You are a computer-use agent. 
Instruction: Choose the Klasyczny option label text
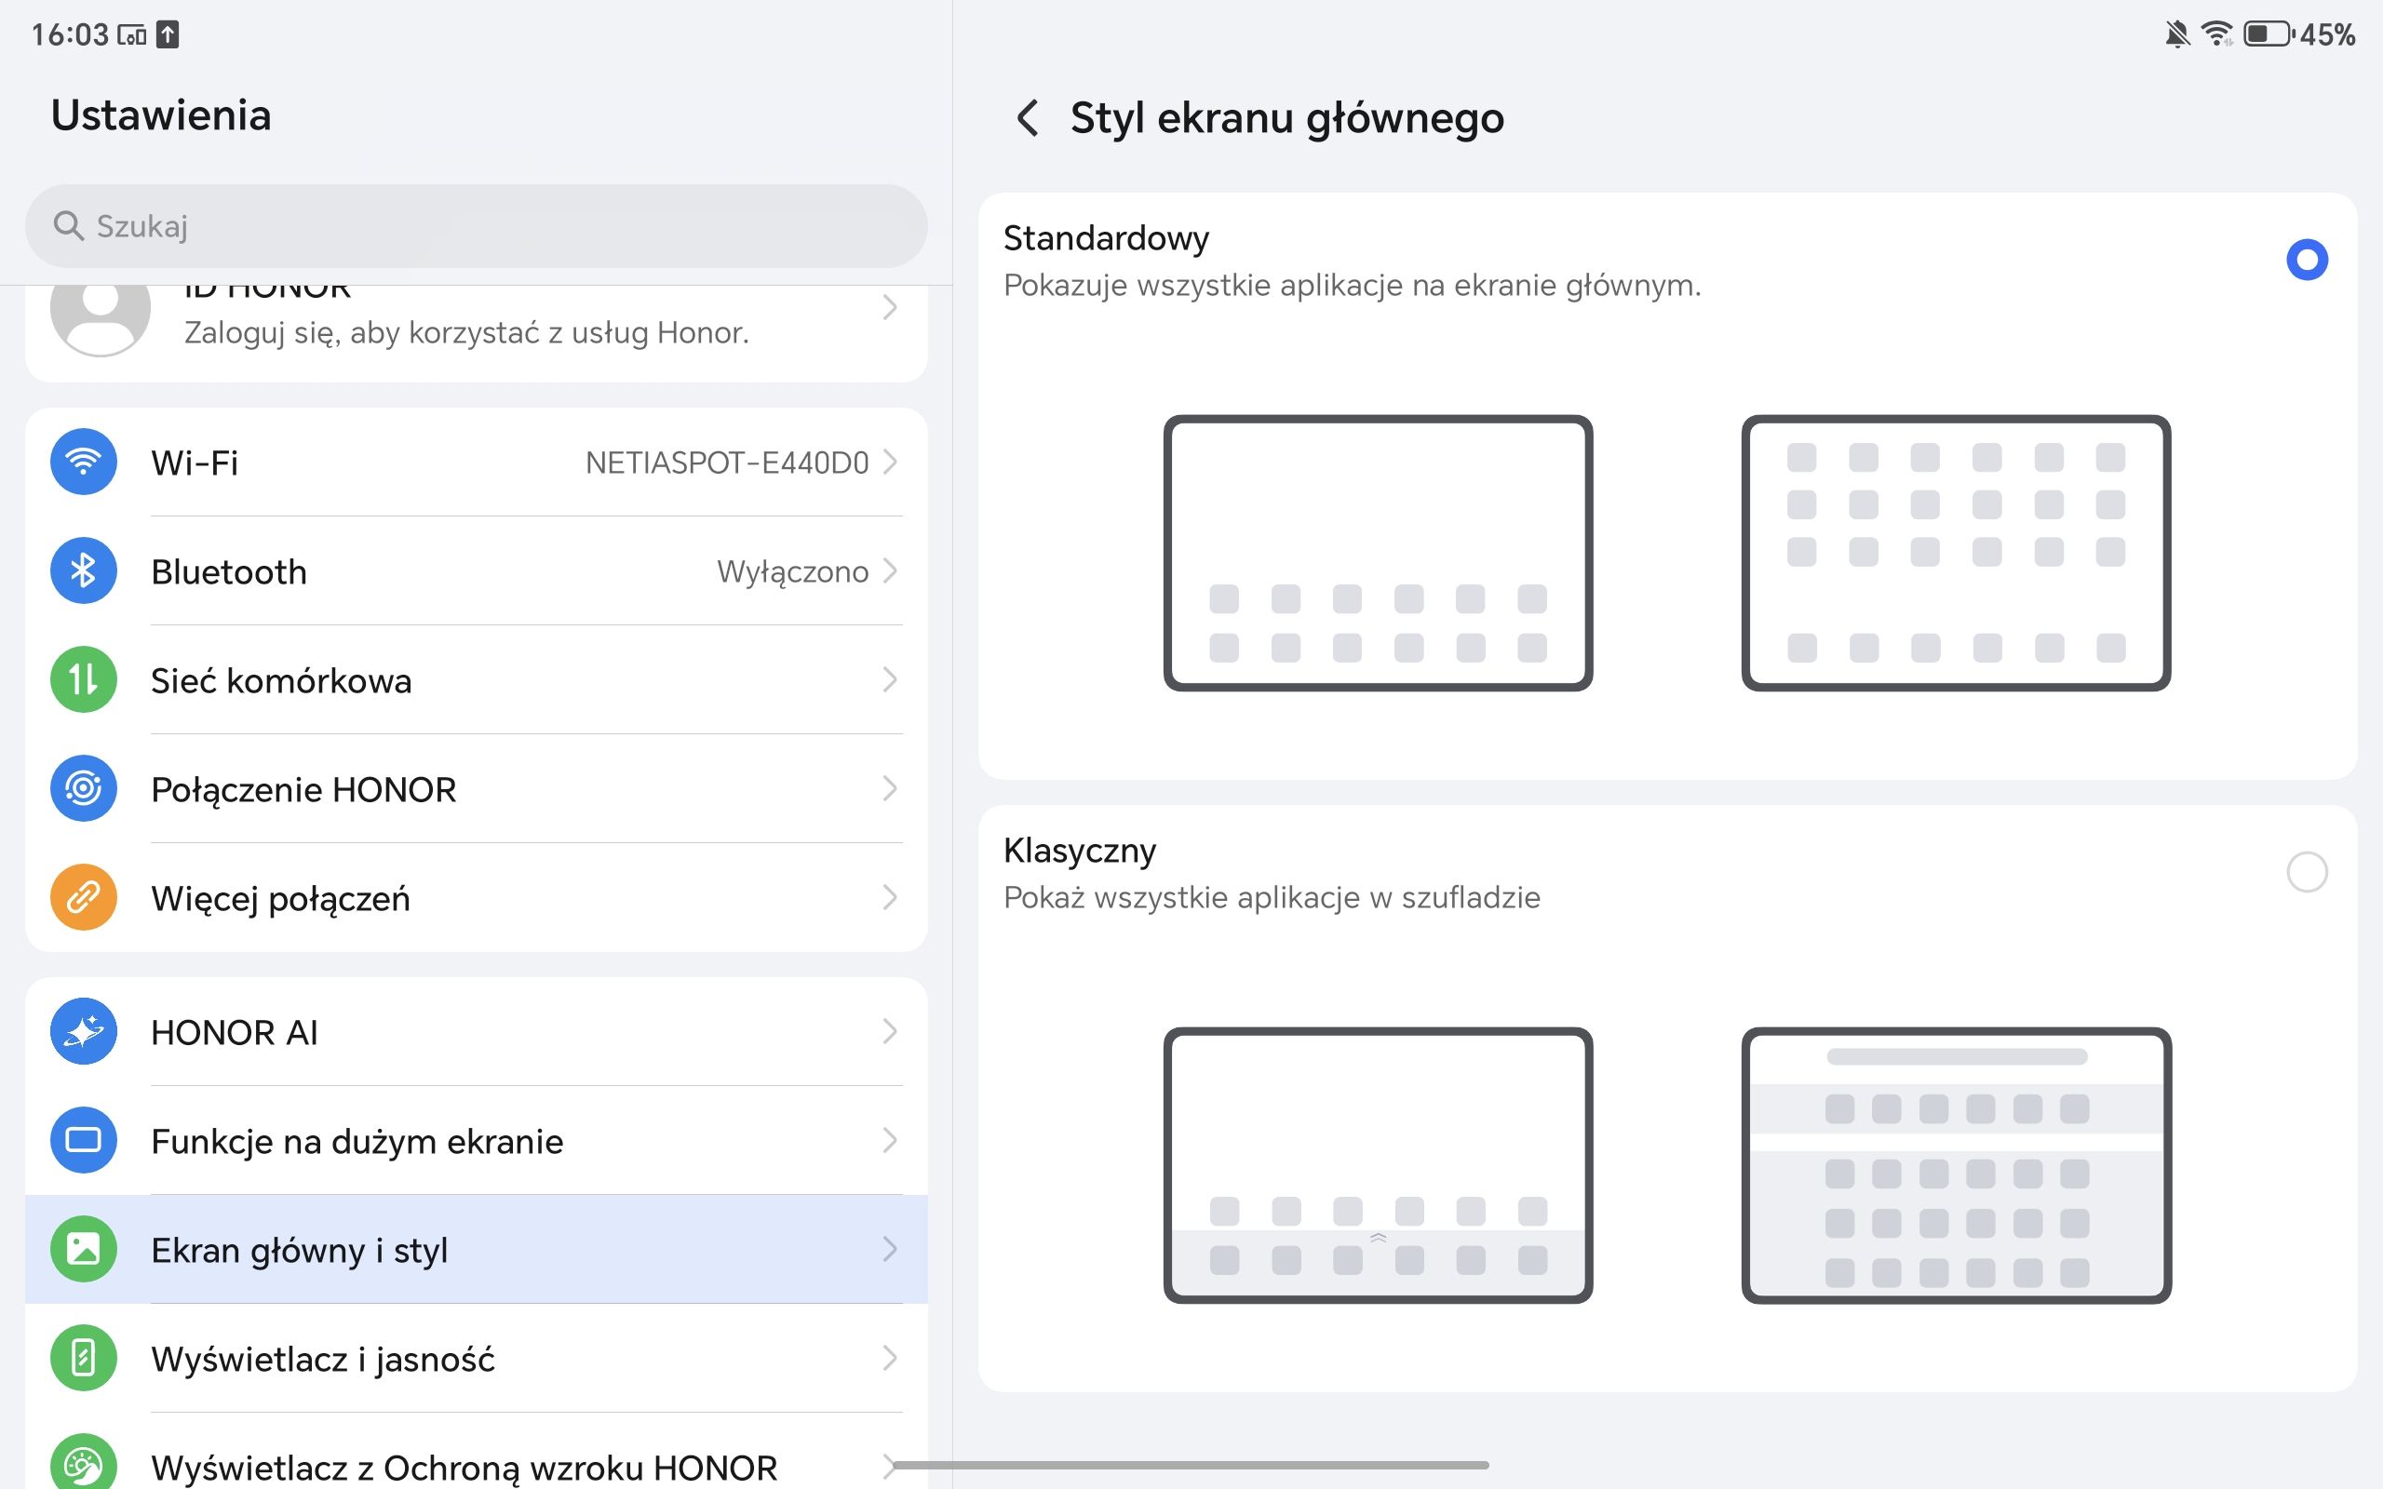click(1079, 851)
